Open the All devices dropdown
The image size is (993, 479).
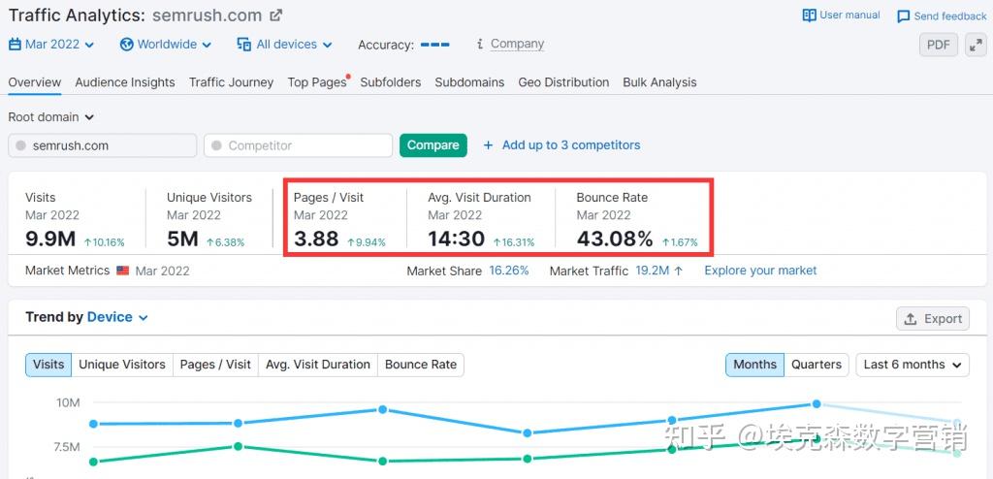(x=284, y=45)
